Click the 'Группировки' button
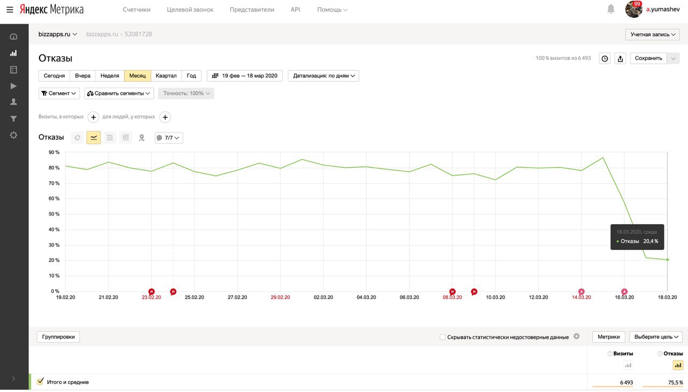The image size is (688, 392). (x=59, y=337)
